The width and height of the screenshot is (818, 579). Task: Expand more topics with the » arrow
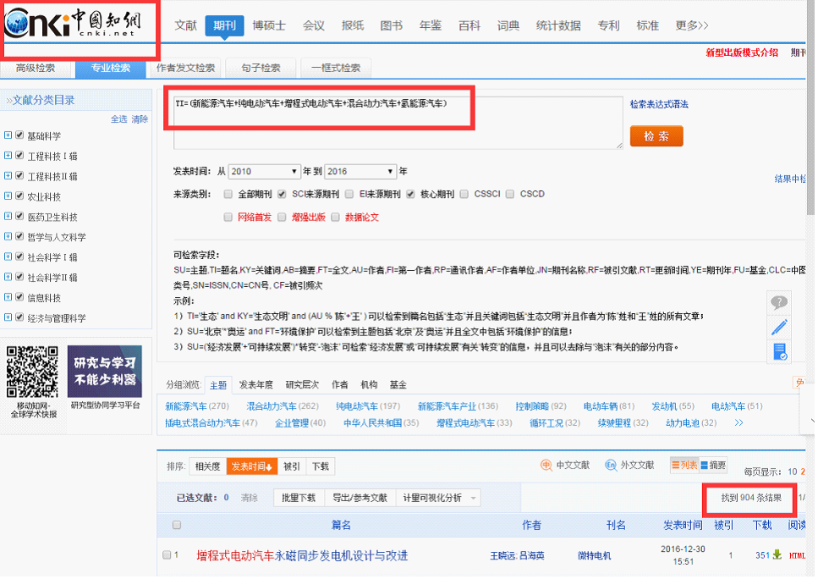point(738,422)
